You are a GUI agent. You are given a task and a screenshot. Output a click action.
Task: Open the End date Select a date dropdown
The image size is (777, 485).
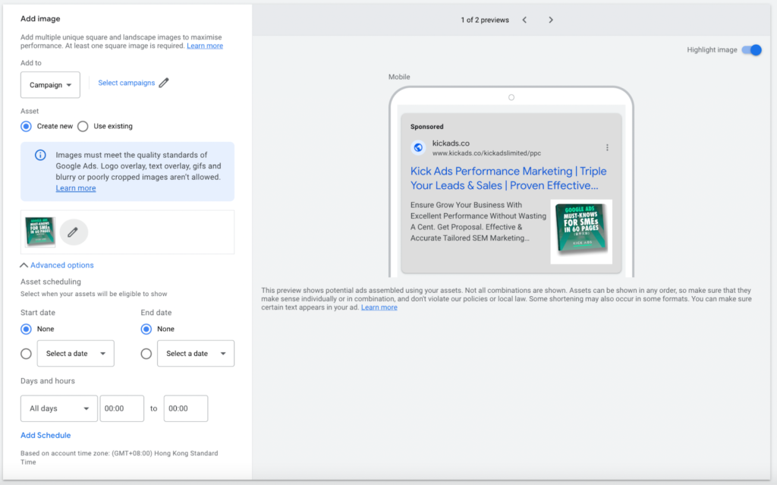(x=196, y=354)
